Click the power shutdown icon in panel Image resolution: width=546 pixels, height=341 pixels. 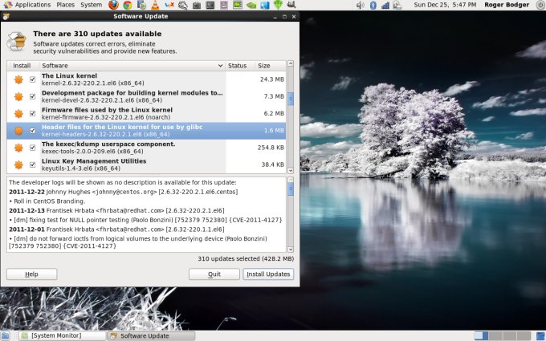point(540,5)
